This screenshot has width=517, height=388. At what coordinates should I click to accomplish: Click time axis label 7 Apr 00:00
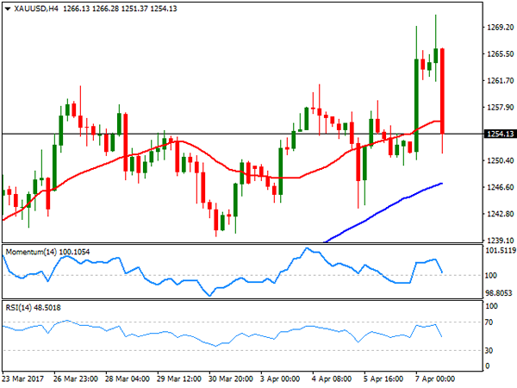(435, 379)
